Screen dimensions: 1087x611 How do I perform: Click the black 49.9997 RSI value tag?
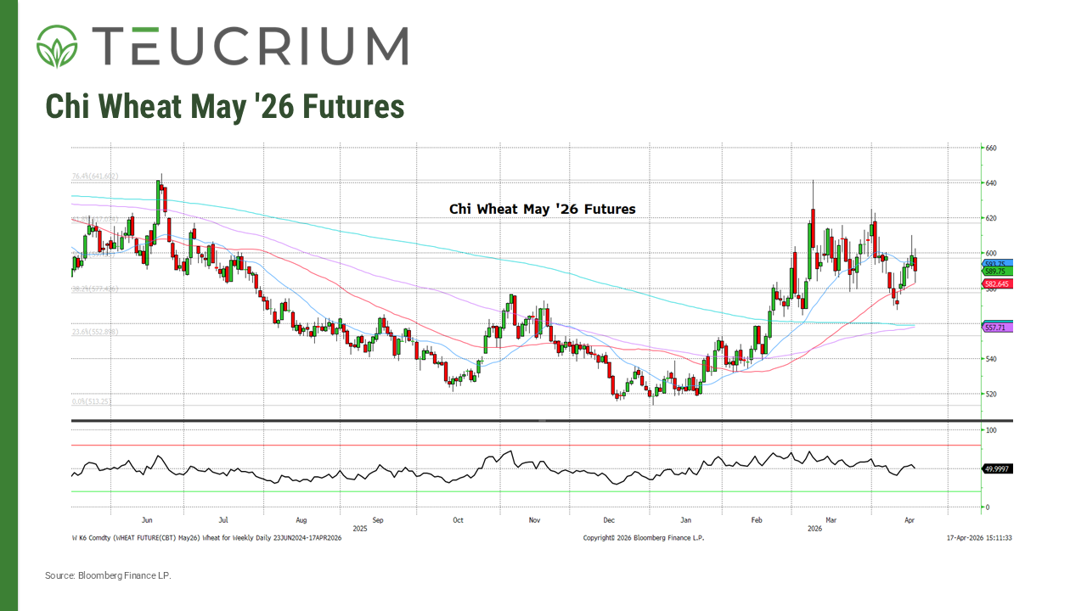pyautogui.click(x=997, y=468)
